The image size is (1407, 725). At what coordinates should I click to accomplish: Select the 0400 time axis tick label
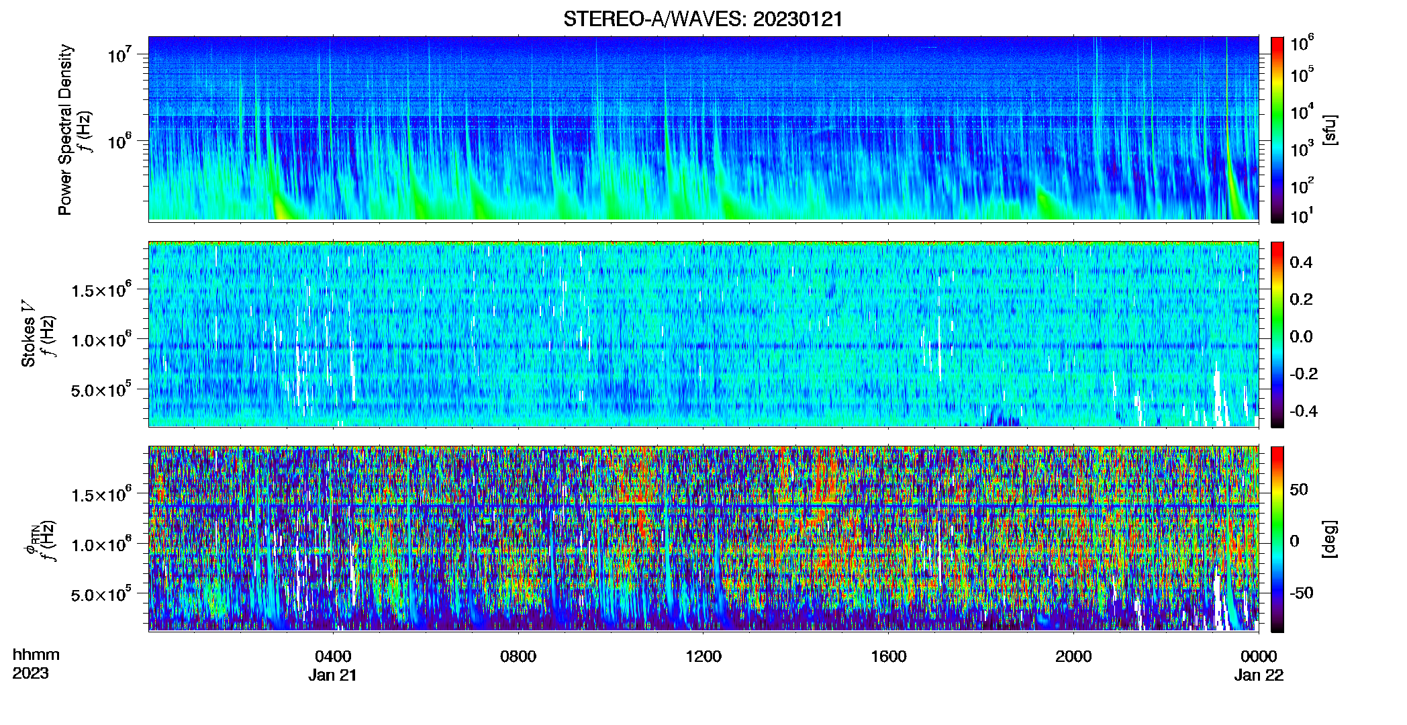coord(333,656)
